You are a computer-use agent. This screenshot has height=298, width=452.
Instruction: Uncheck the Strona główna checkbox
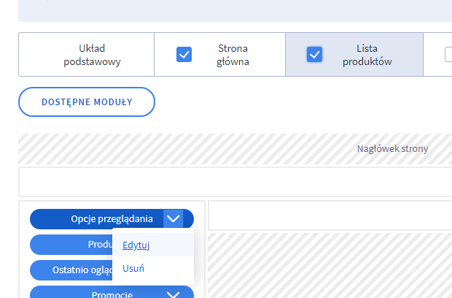pos(184,55)
